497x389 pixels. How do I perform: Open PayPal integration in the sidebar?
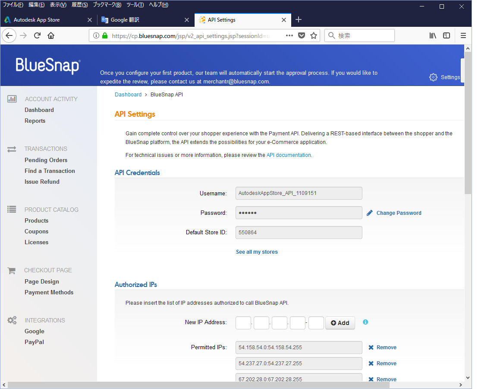tap(34, 342)
